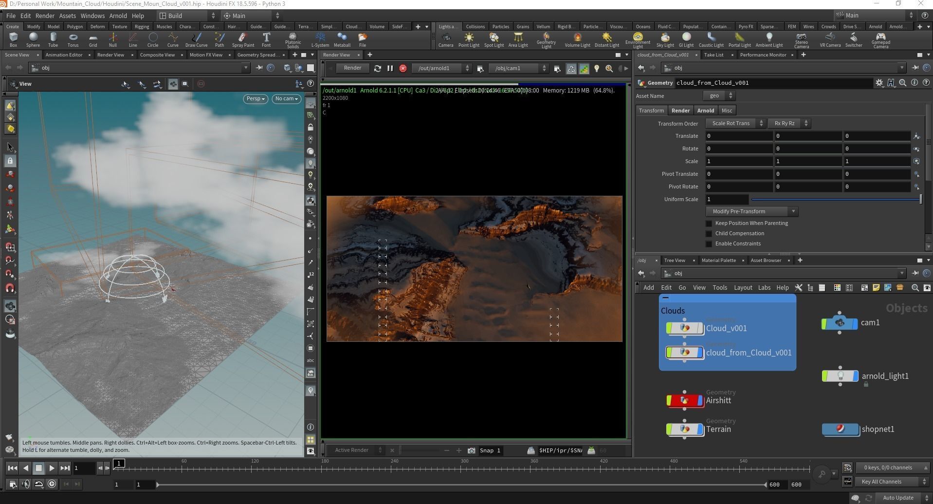This screenshot has height=504, width=933.
Task: Select the L-System tool
Action: coord(320,39)
